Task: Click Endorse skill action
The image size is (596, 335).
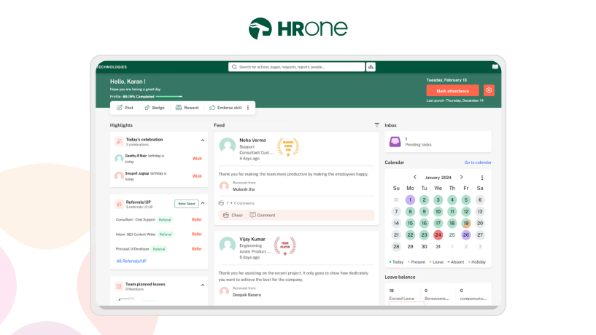Action: 225,108
